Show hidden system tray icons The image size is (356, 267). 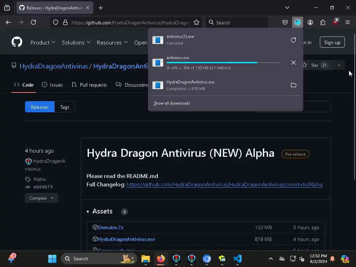[270, 259]
